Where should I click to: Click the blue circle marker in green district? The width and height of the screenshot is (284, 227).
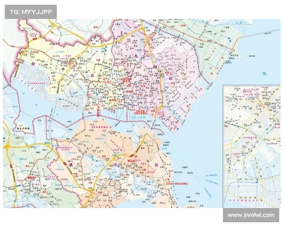(x=229, y=37)
